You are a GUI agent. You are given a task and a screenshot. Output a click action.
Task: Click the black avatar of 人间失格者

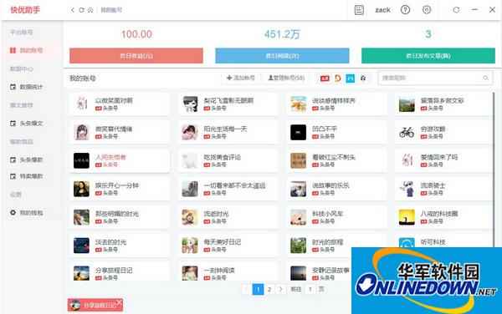[x=82, y=160]
